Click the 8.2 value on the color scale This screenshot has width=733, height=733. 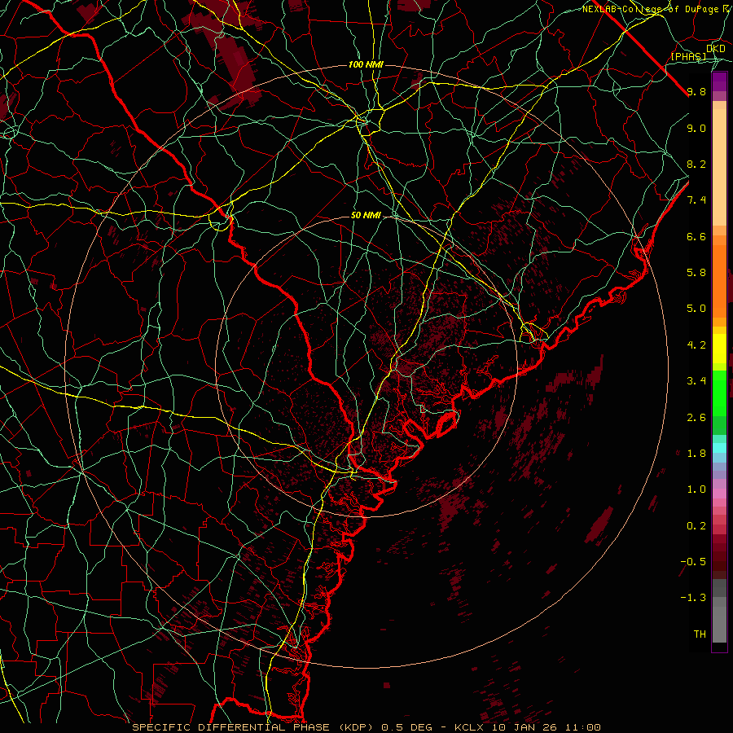(696, 164)
